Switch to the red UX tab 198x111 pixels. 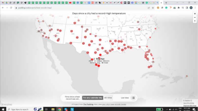click(x=110, y=3)
